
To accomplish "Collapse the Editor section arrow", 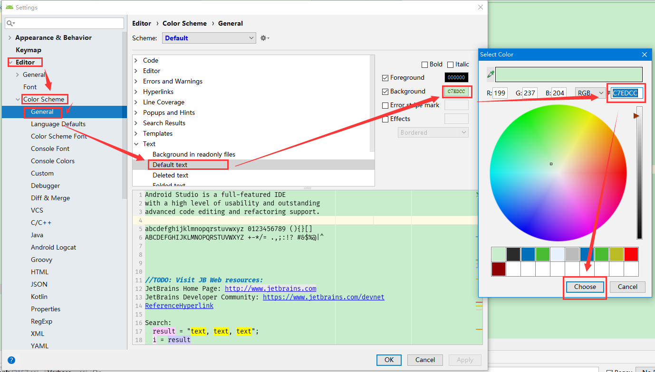I will click(x=11, y=62).
